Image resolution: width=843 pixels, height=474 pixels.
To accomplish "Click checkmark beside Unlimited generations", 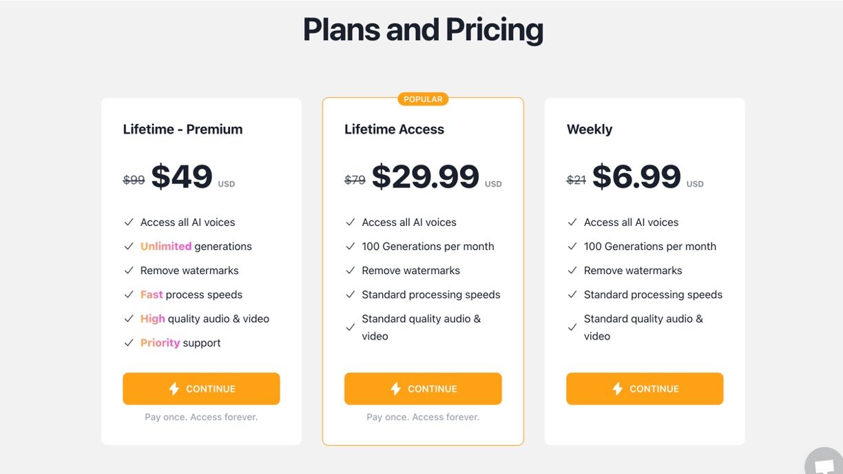I will pos(129,247).
